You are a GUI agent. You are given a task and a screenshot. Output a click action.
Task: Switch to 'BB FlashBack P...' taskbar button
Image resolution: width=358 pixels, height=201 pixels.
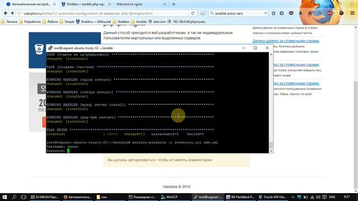(240, 197)
